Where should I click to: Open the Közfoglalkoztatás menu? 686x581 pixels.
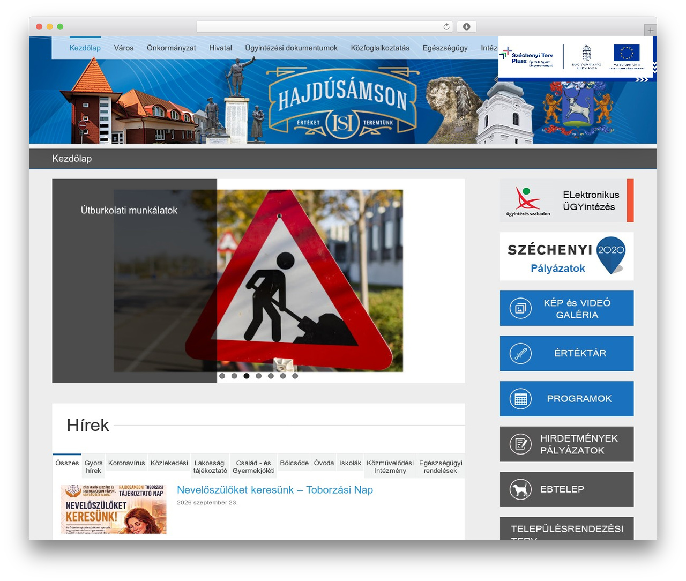(380, 48)
